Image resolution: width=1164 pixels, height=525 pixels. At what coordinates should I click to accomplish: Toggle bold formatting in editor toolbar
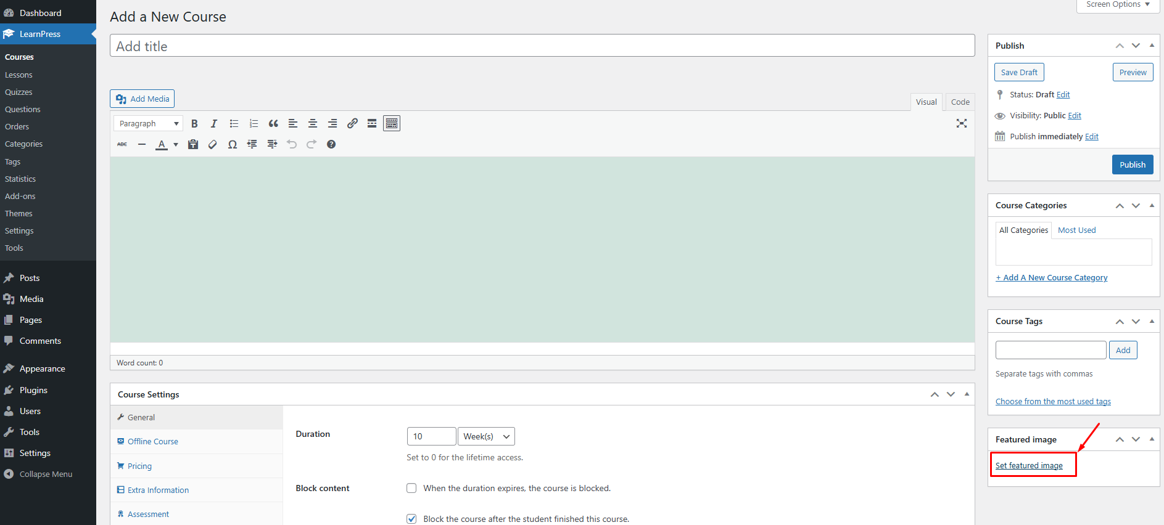pyautogui.click(x=194, y=124)
